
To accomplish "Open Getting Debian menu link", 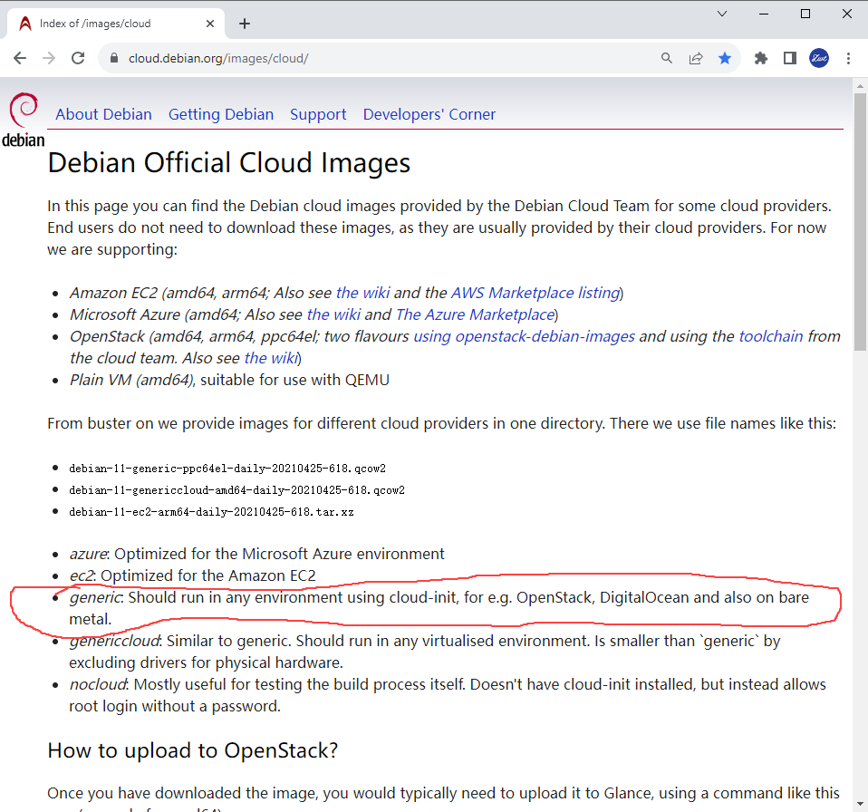I will (221, 114).
